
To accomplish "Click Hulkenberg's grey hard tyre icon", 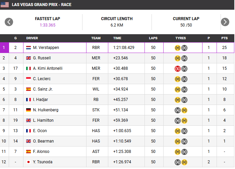I will point(178,110).
